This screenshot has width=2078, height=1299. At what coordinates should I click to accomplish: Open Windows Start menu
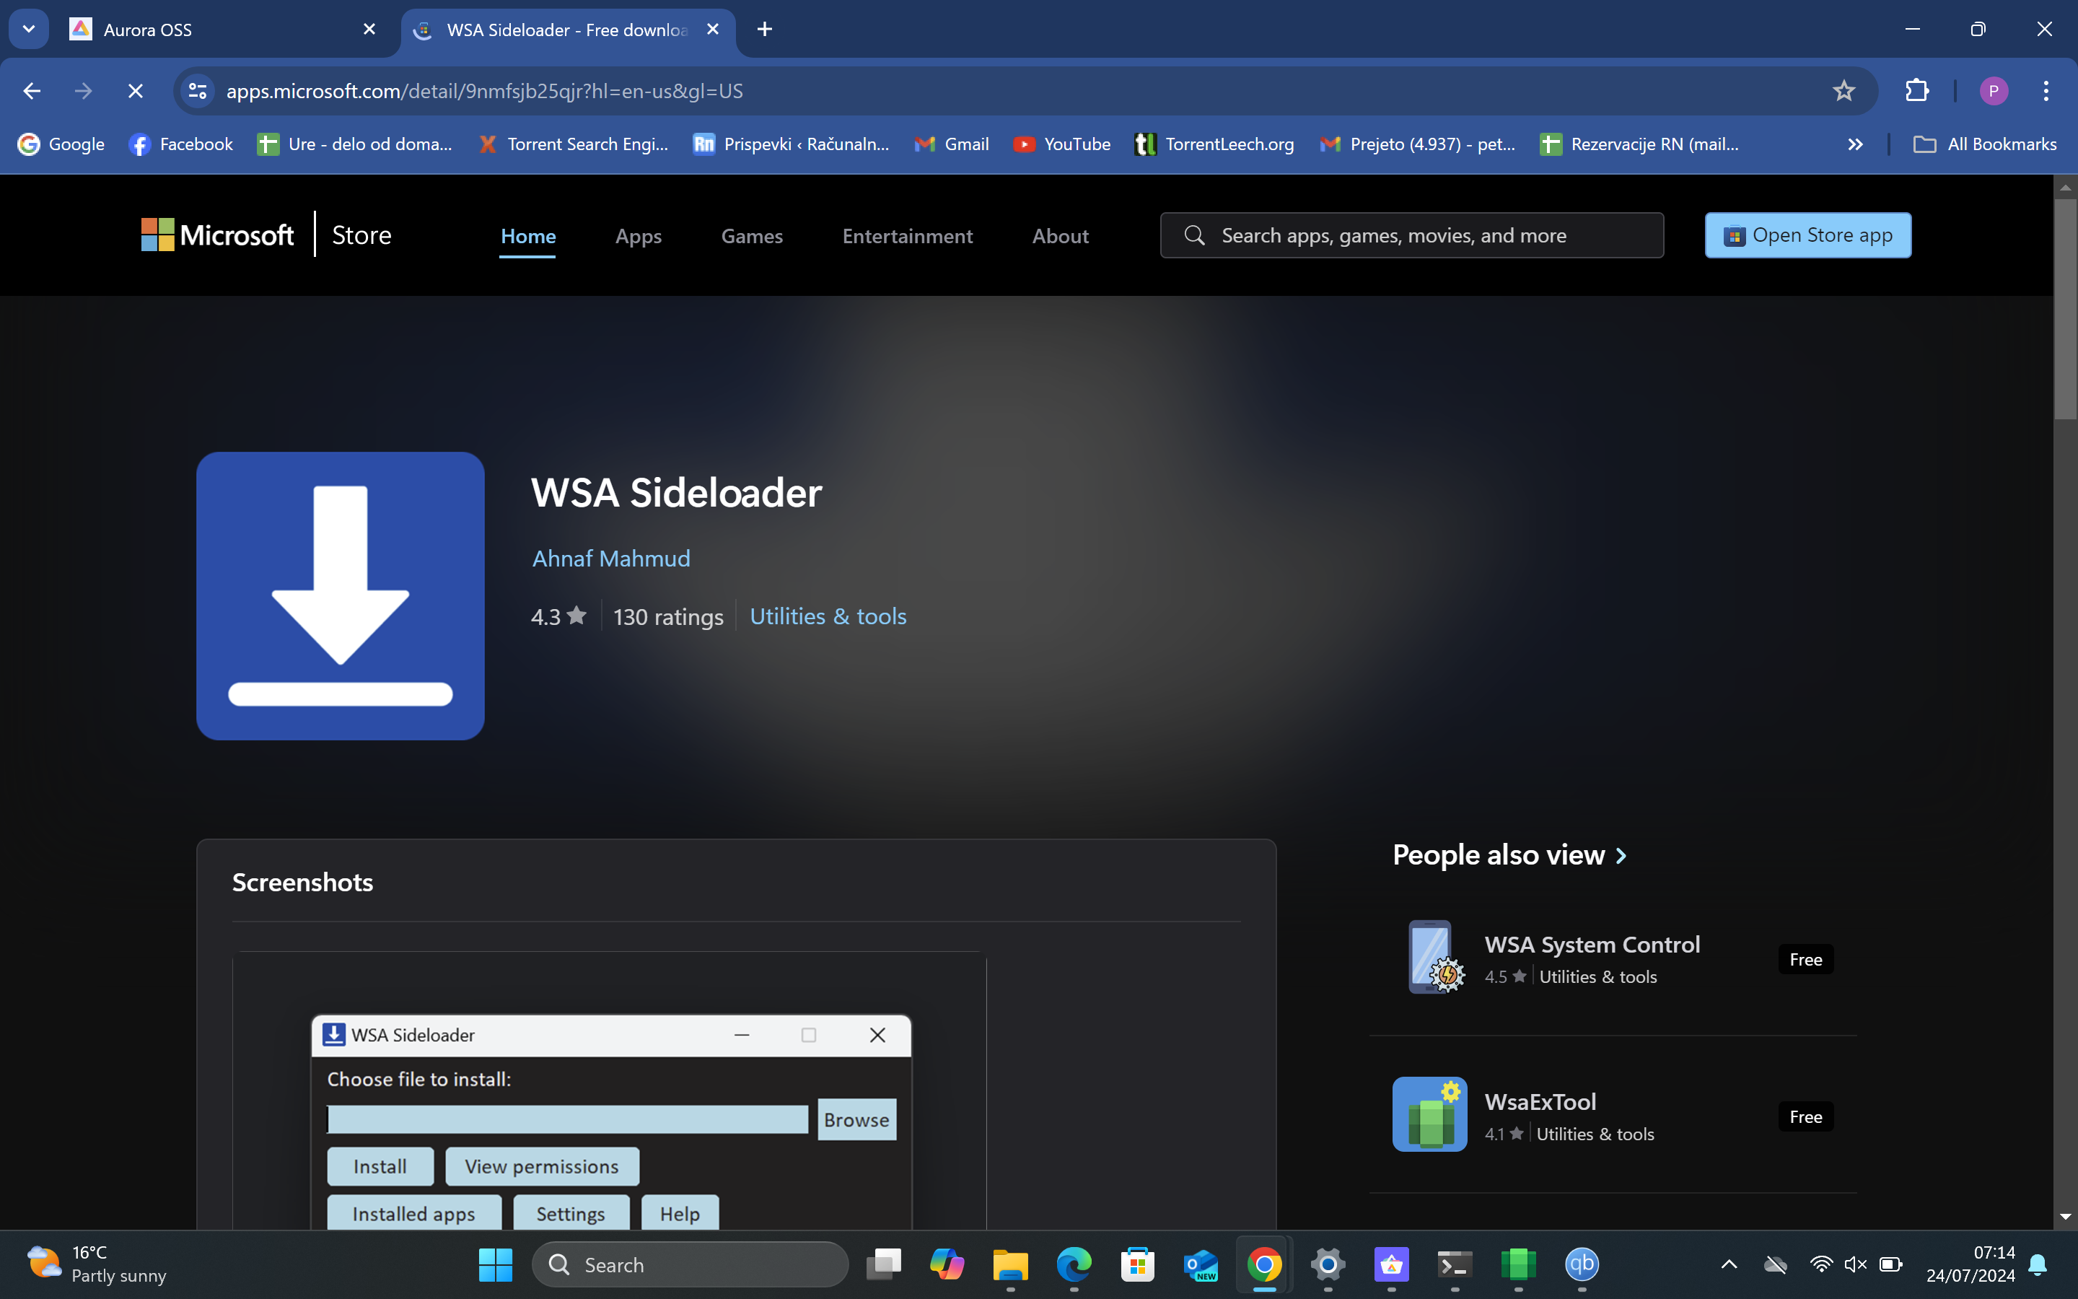[x=496, y=1264]
